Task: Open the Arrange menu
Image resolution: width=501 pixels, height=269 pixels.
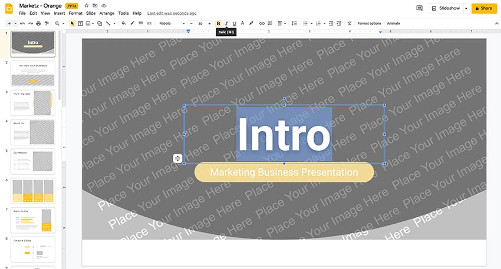Action: point(107,13)
